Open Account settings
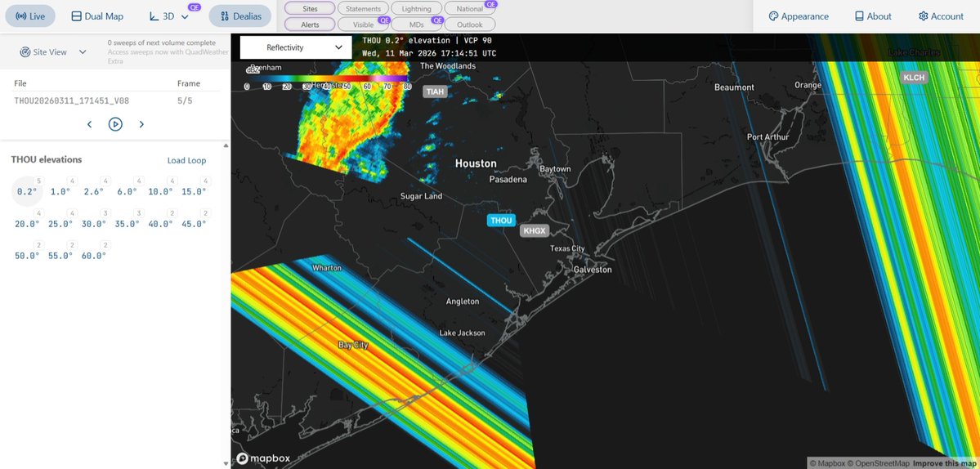 [x=941, y=16]
